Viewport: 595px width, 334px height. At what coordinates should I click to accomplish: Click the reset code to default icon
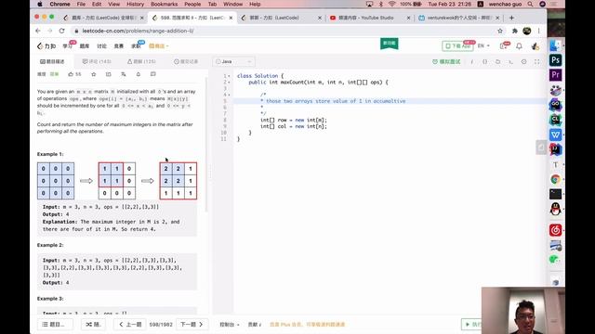[x=497, y=61]
